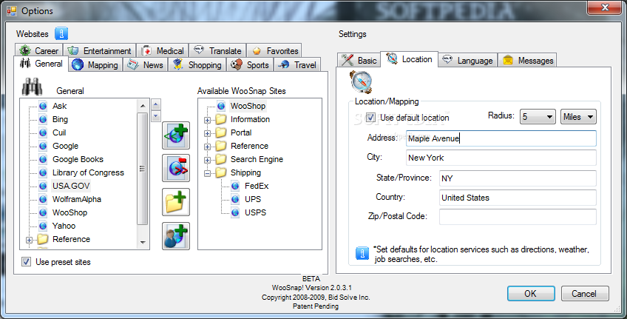Select USA.GOV in the General list

pyautogui.click(x=71, y=186)
